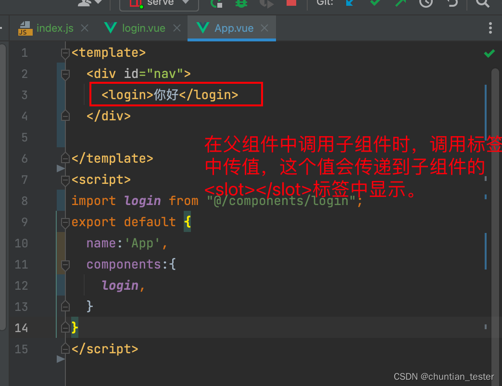Click the import keyword on line 8

click(93, 201)
